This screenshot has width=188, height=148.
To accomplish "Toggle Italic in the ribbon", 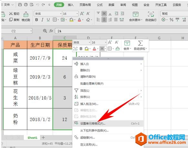I will (x=42, y=20).
